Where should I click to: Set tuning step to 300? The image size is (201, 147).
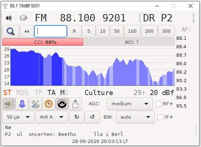pos(166,31)
